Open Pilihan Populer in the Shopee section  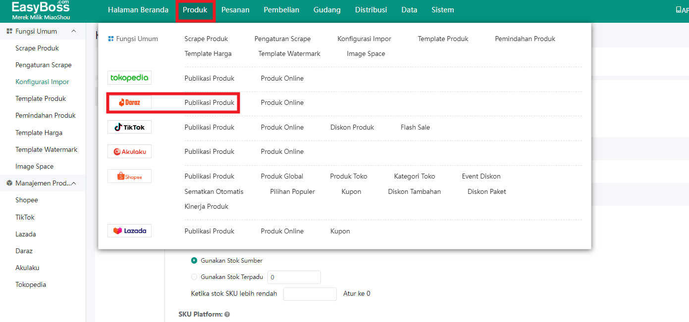tap(292, 191)
